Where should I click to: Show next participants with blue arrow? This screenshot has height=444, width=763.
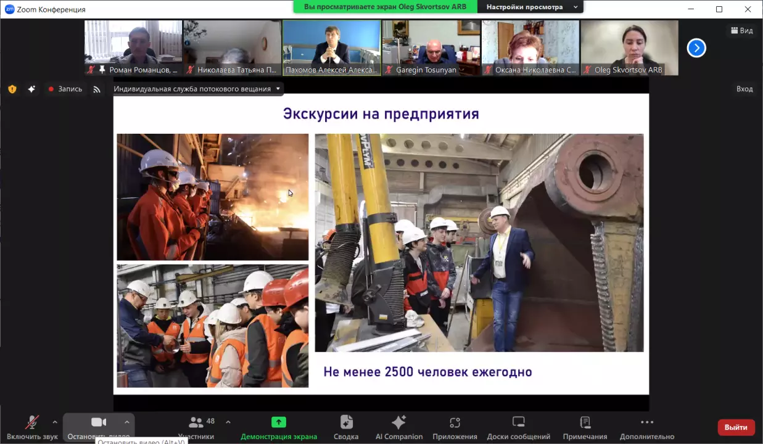696,47
